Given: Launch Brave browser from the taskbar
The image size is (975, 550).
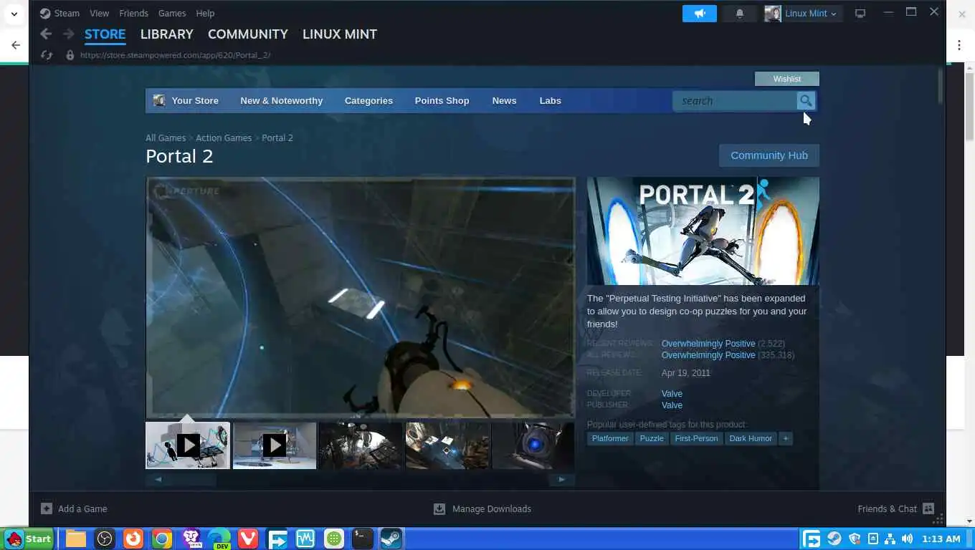Looking at the screenshot, I should click(x=191, y=539).
